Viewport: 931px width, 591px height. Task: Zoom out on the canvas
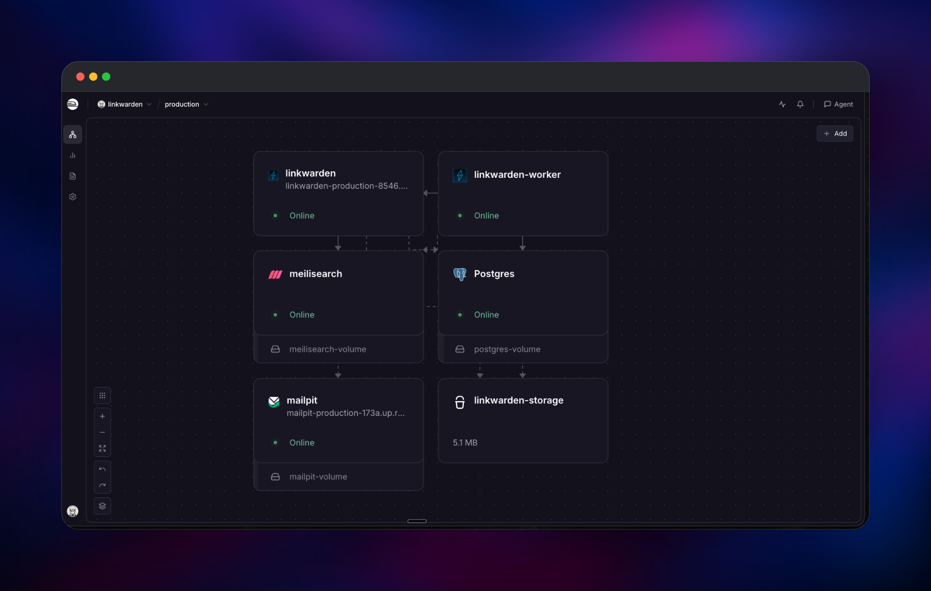(x=102, y=432)
